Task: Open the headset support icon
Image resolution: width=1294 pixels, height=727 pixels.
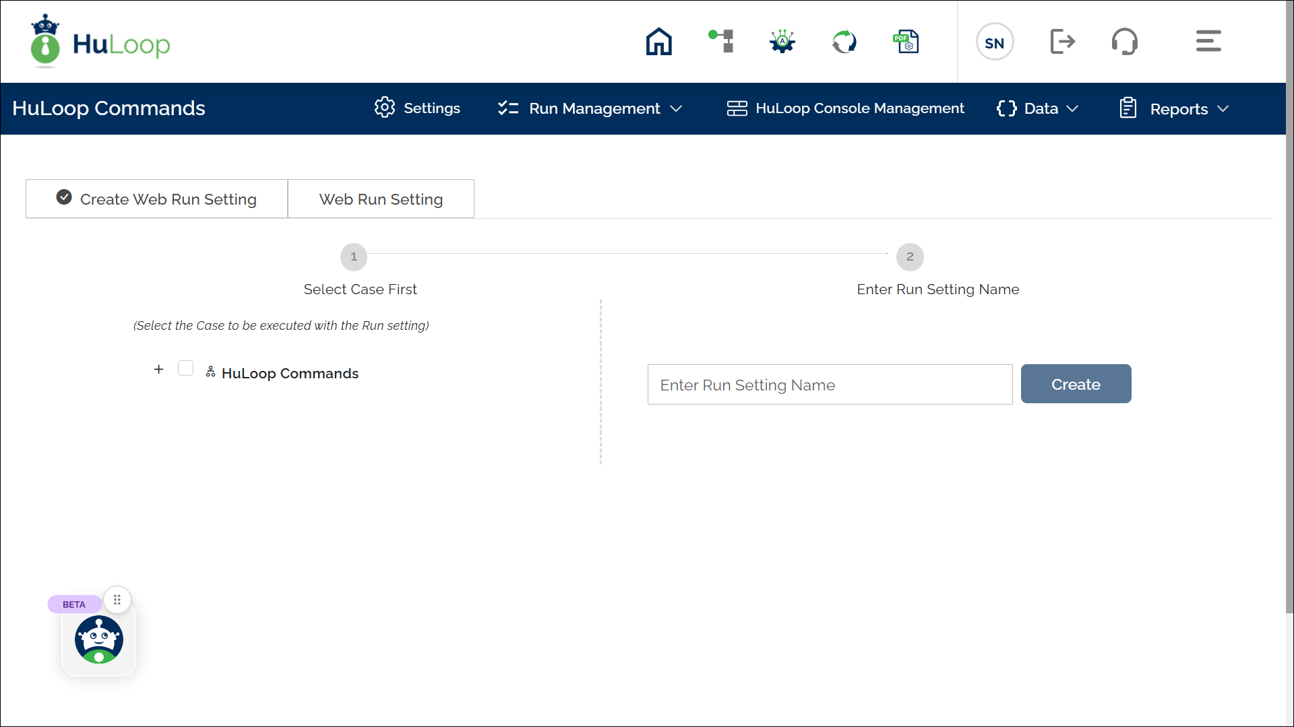Action: click(1124, 42)
